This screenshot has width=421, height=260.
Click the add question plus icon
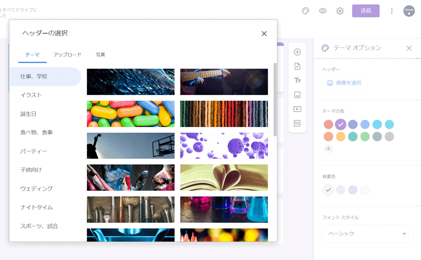[297, 52]
